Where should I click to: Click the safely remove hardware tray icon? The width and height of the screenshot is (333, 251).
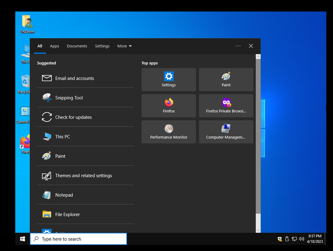pyautogui.click(x=287, y=239)
